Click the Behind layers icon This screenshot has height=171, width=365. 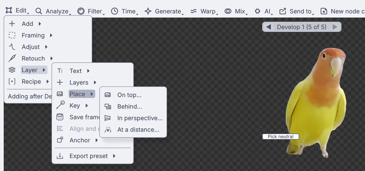[108, 106]
